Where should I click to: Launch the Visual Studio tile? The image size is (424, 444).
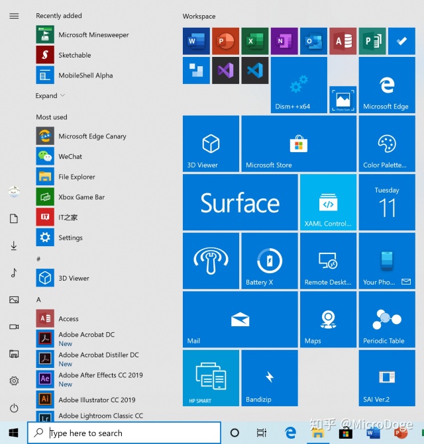coord(226,71)
